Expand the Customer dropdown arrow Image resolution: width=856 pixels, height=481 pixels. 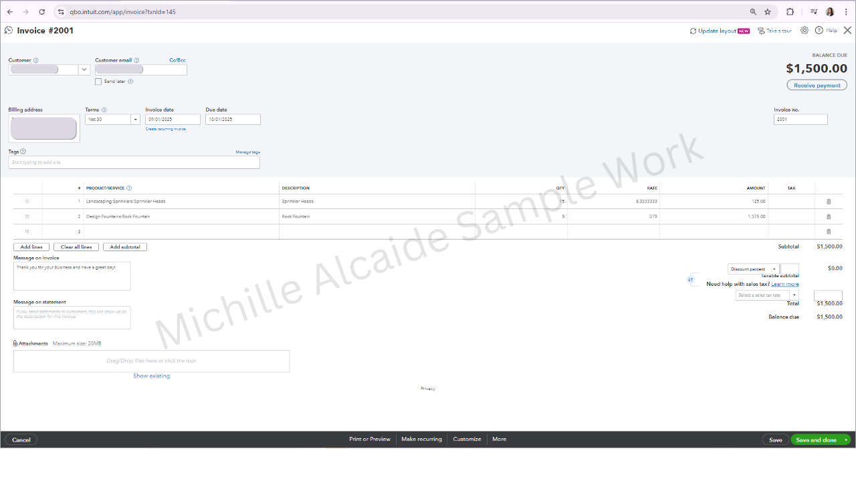coord(84,69)
